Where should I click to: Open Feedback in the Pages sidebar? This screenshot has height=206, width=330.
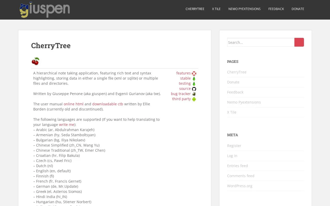click(x=235, y=92)
